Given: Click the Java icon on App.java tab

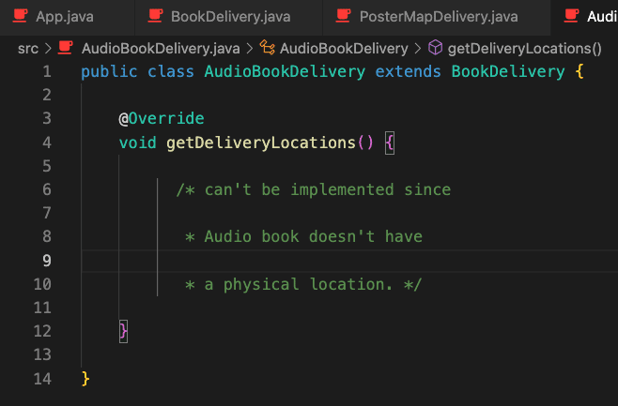Looking at the screenshot, I should tap(20, 17).
